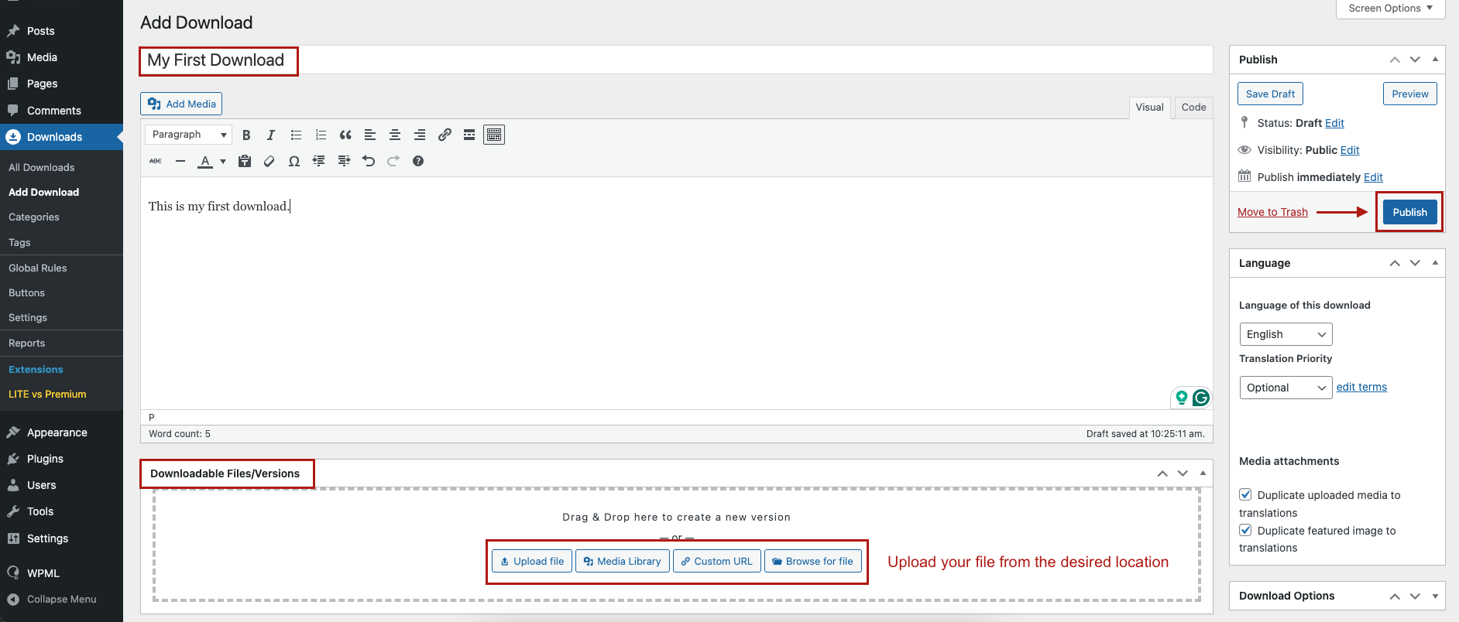Viewport: 1459px width, 622px height.
Task: Toggle Duplicate featured image to translations
Action: [1245, 530]
